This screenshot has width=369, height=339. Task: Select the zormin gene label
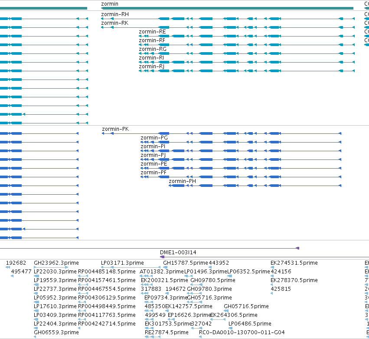pyautogui.click(x=110, y=4)
